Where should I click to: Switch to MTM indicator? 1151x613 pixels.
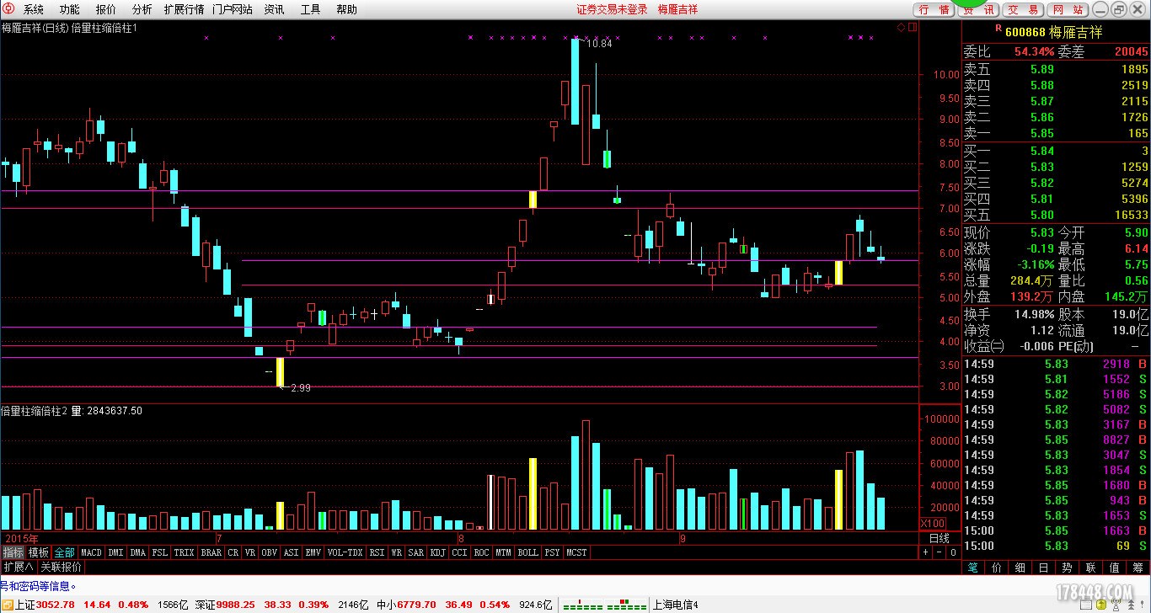coord(503,552)
